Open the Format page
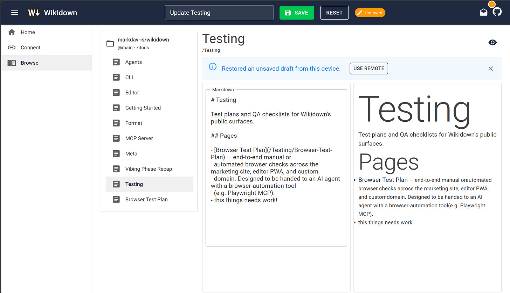This screenshot has width=510, height=293. click(149, 123)
